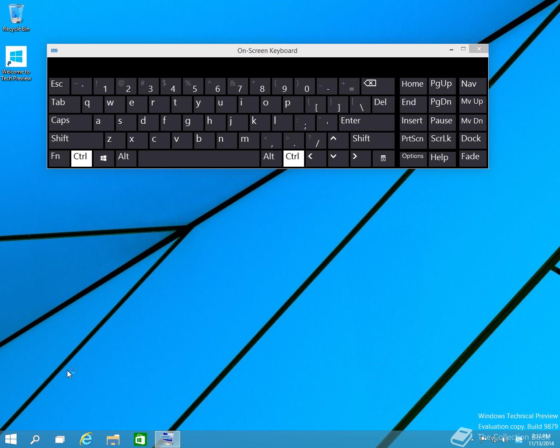
Task: Click the PgUp key
Action: pos(442,86)
